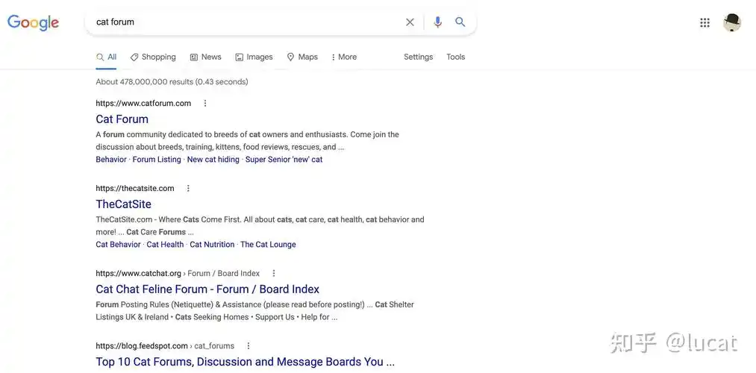The image size is (756, 373).
Task: Open options menu beside blog.feedspot.com URL
Action: coord(249,346)
